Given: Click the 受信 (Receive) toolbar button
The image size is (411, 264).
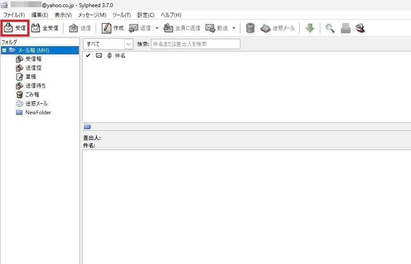Looking at the screenshot, I should point(15,28).
